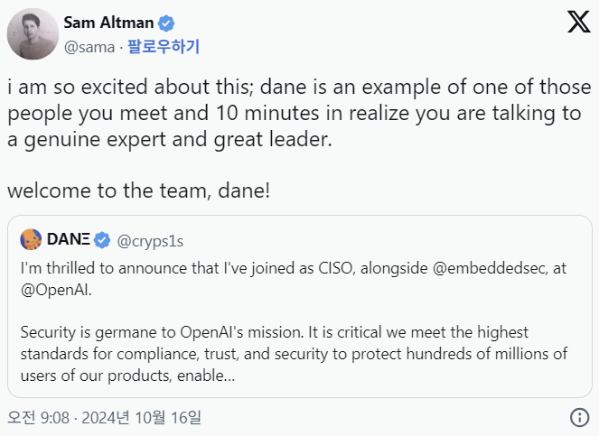Screen dimensions: 599x436
Task: Click the @cryps1s handle
Action: (x=152, y=240)
